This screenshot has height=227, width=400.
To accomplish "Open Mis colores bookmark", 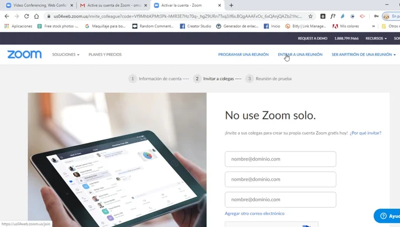I will (346, 26).
